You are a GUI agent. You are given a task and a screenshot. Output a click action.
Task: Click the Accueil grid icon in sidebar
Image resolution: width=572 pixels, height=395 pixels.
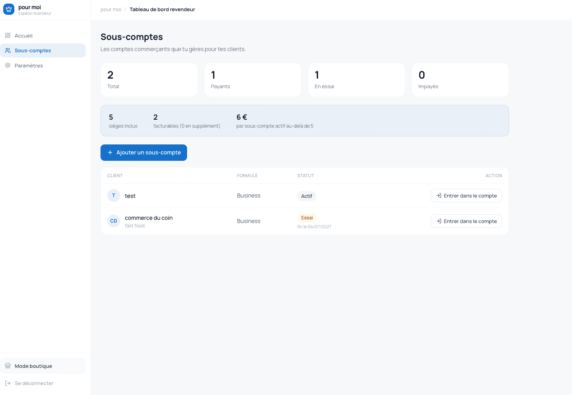[x=8, y=36]
